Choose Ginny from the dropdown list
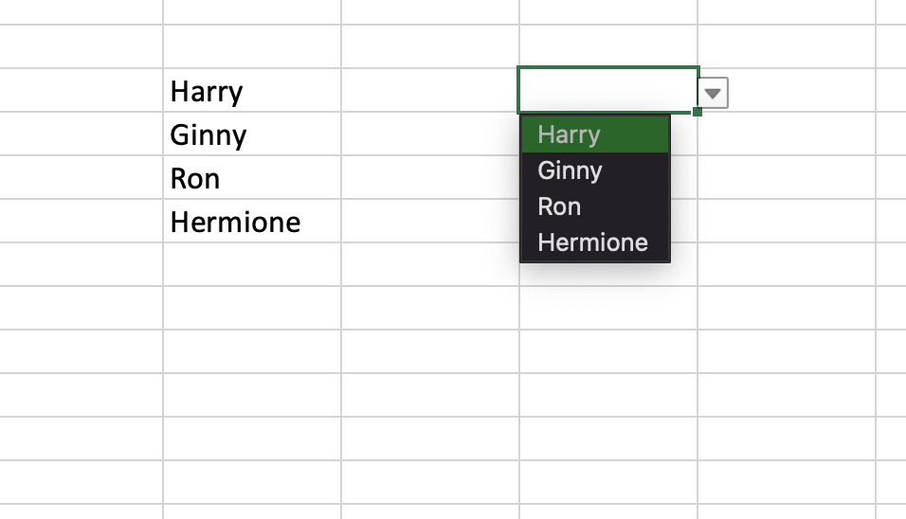 (595, 170)
